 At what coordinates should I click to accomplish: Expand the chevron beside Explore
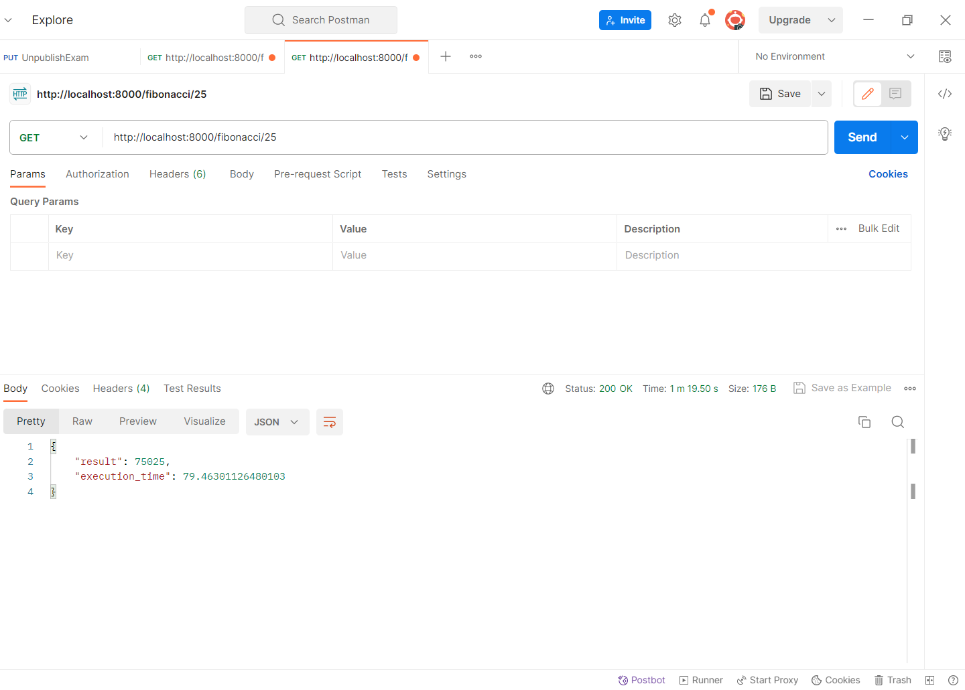click(x=8, y=20)
